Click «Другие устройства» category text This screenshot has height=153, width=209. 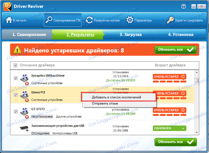click(x=69, y=116)
